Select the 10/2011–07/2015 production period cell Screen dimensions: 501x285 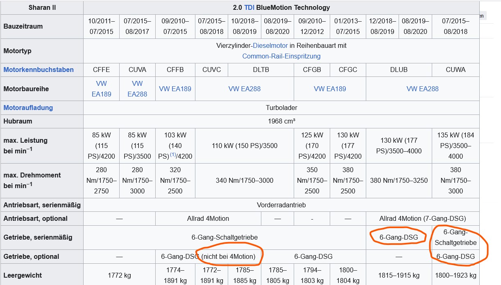click(101, 26)
